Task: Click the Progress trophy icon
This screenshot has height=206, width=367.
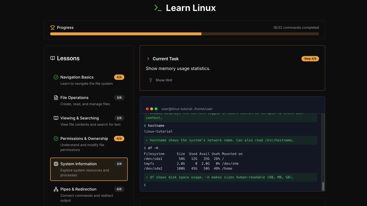Action: point(53,27)
